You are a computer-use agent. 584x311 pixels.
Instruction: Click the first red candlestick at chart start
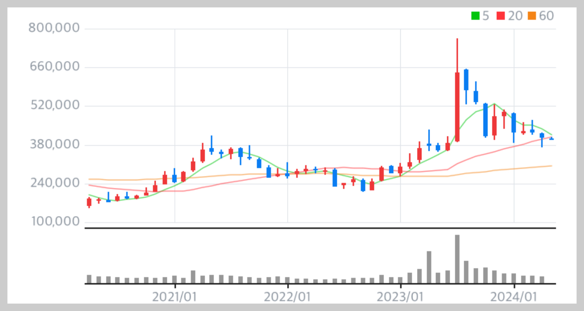[89, 202]
